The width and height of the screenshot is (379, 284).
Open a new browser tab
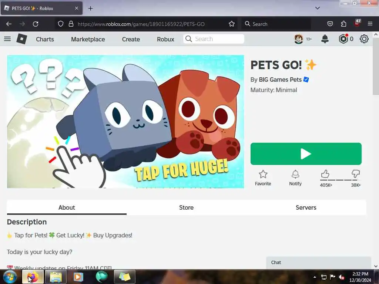90,9
